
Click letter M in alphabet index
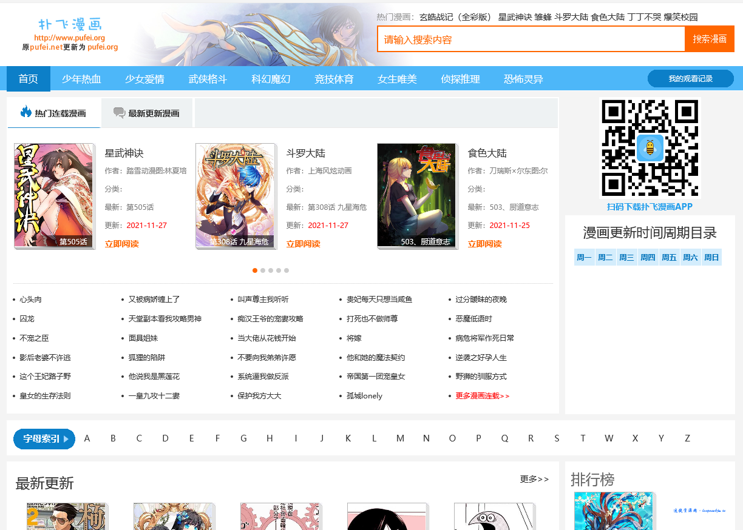tap(400, 438)
